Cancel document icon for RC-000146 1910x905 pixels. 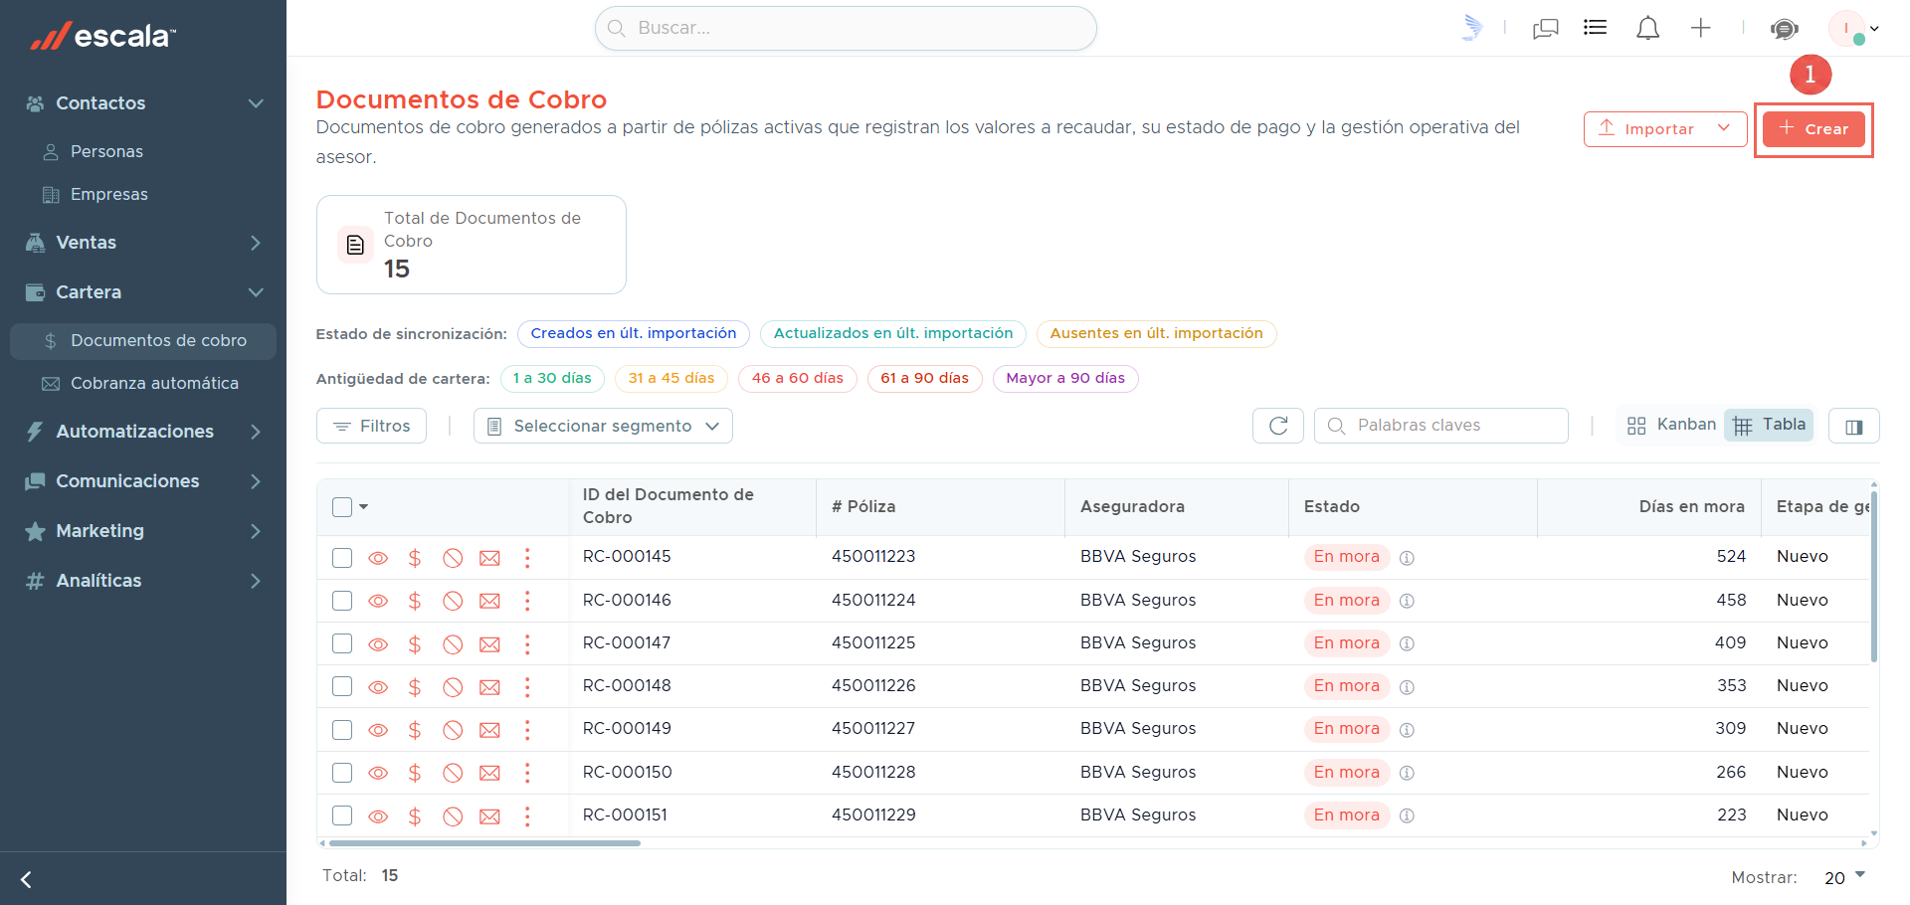[453, 601]
